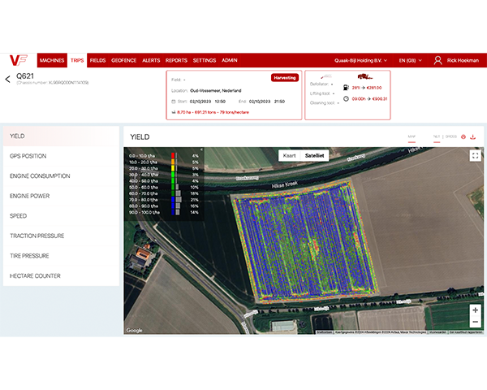Zoom out on the map
The width and height of the screenshot is (487, 390).
(x=475, y=322)
